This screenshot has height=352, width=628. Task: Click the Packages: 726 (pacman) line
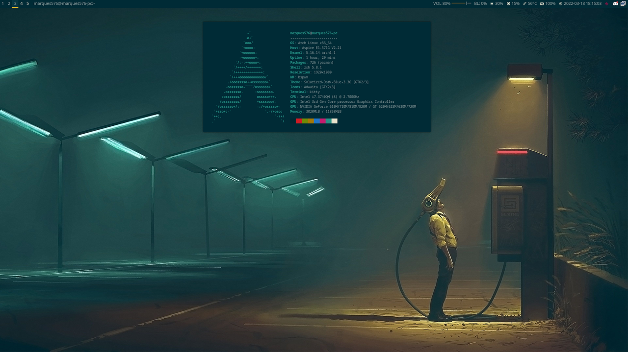click(312, 63)
